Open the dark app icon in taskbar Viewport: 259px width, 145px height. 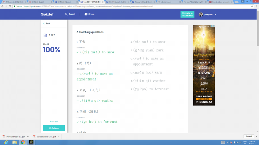tap(31, 142)
